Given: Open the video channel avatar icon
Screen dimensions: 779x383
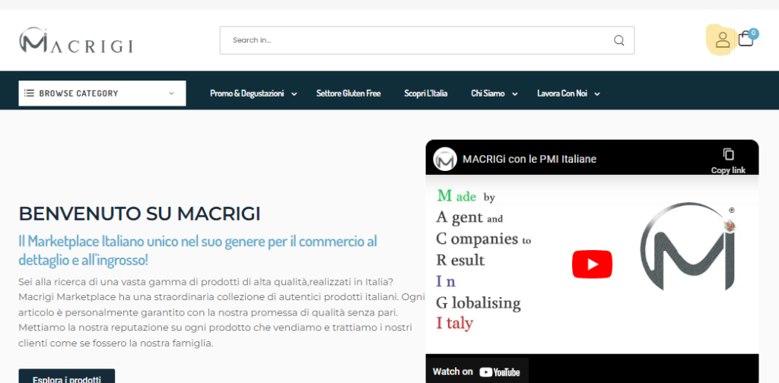Looking at the screenshot, I should [445, 160].
